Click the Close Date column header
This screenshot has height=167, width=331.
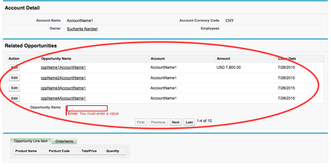(287, 59)
